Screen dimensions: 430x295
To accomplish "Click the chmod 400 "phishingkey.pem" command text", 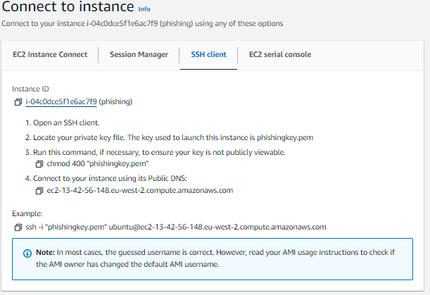I will tap(88, 163).
